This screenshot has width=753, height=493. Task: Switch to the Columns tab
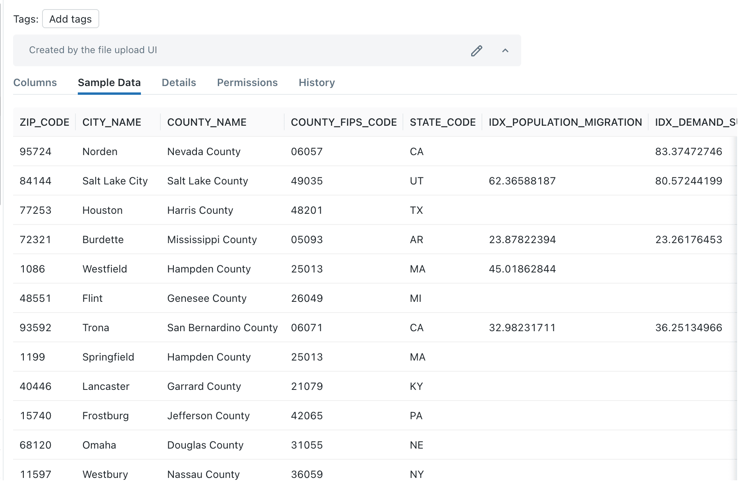coord(35,82)
